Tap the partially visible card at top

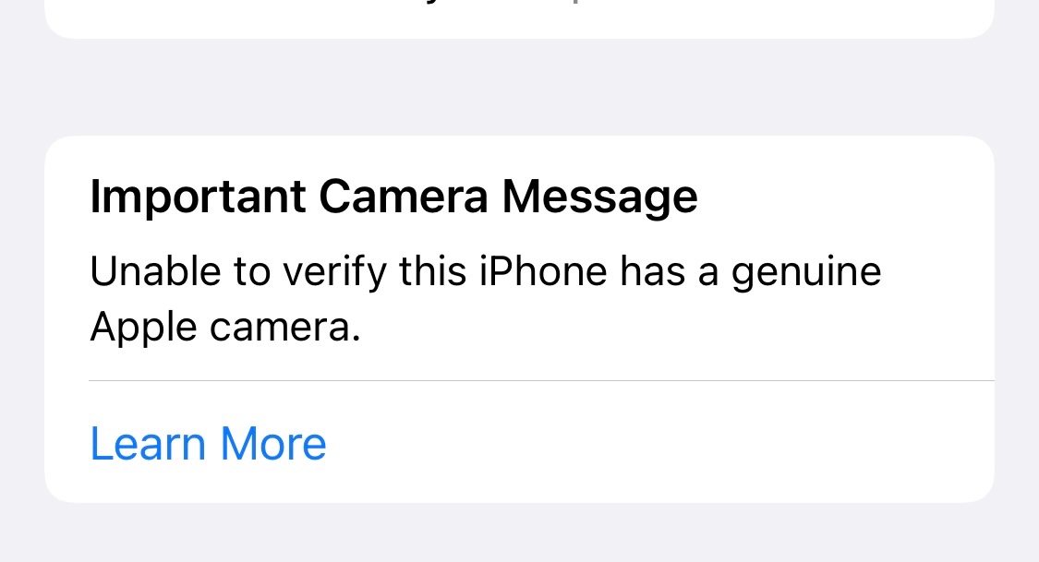click(x=519, y=18)
